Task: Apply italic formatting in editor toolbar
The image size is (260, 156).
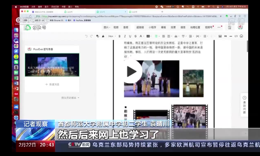Action: coord(125,36)
